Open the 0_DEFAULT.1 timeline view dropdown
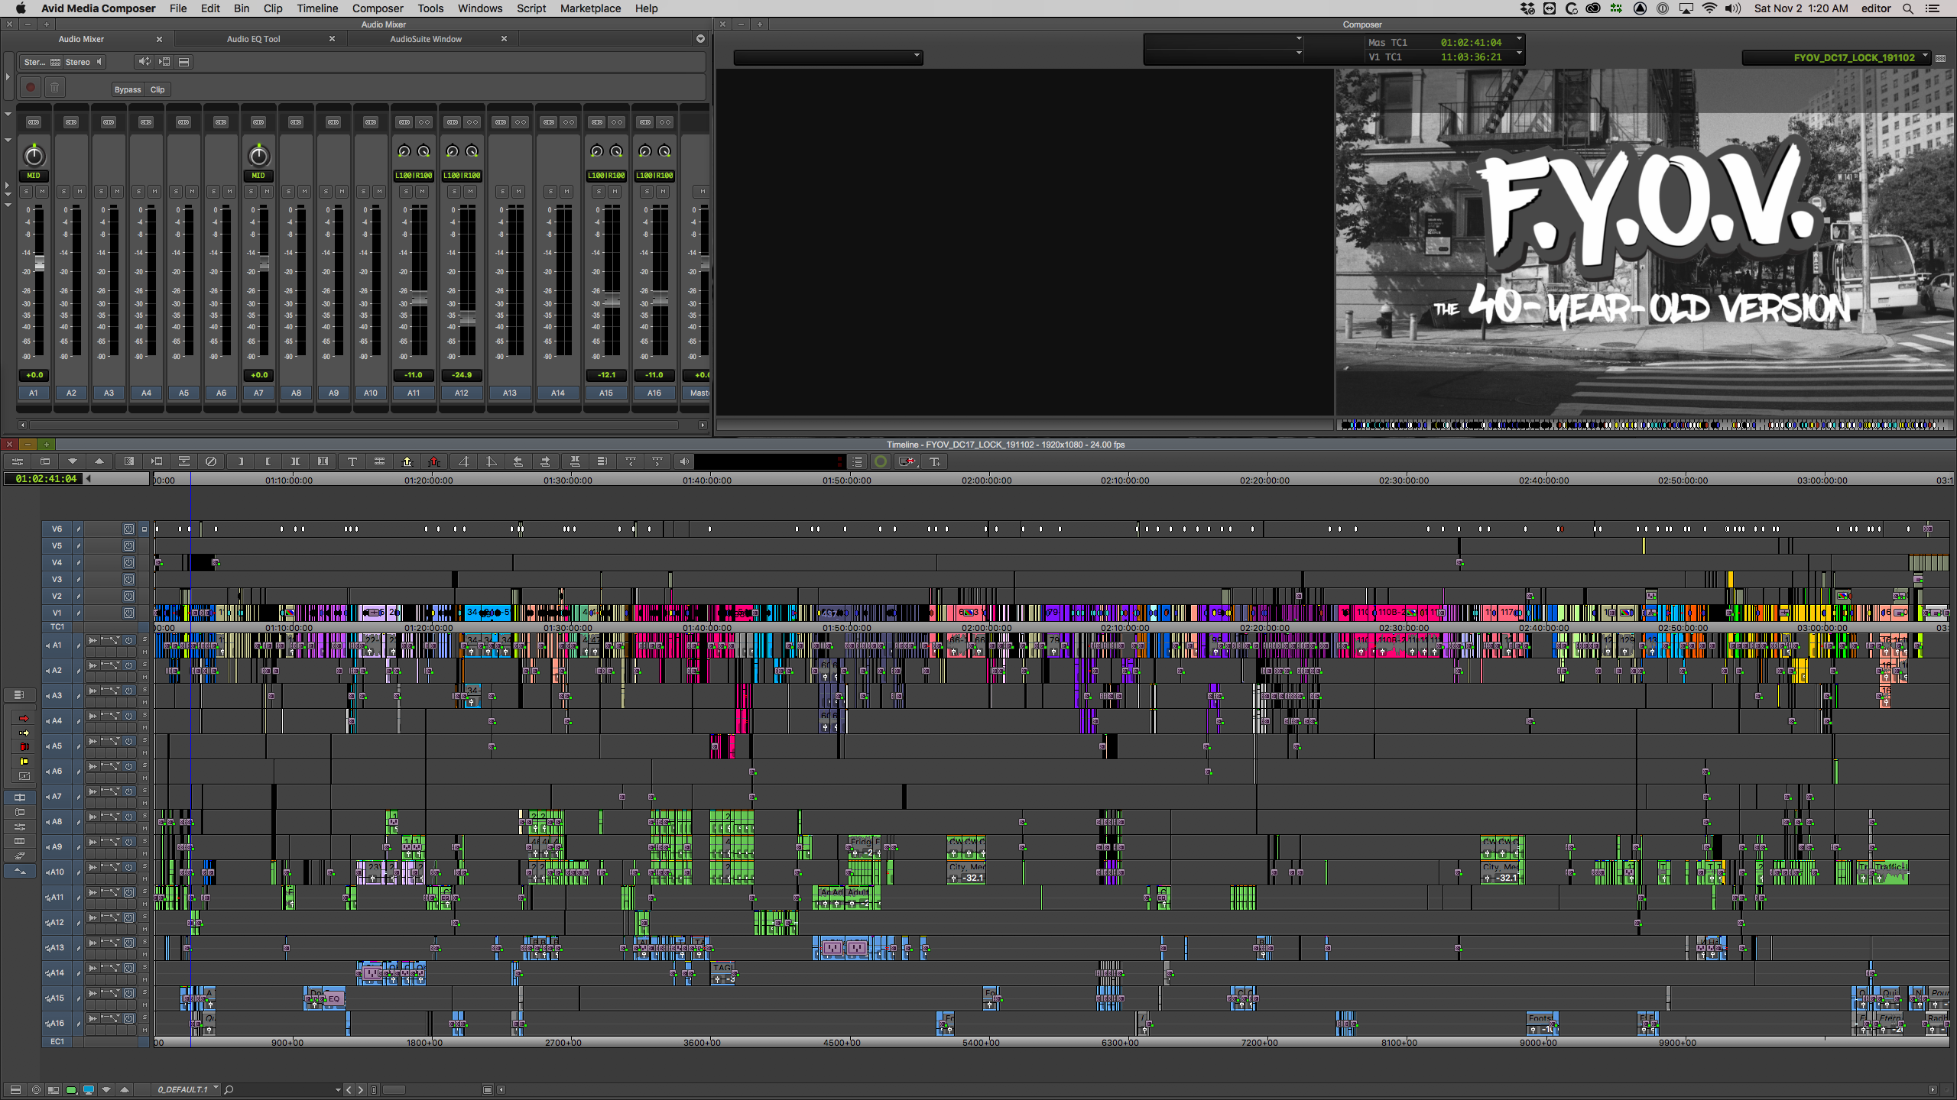The width and height of the screenshot is (1957, 1100). pyautogui.click(x=216, y=1089)
